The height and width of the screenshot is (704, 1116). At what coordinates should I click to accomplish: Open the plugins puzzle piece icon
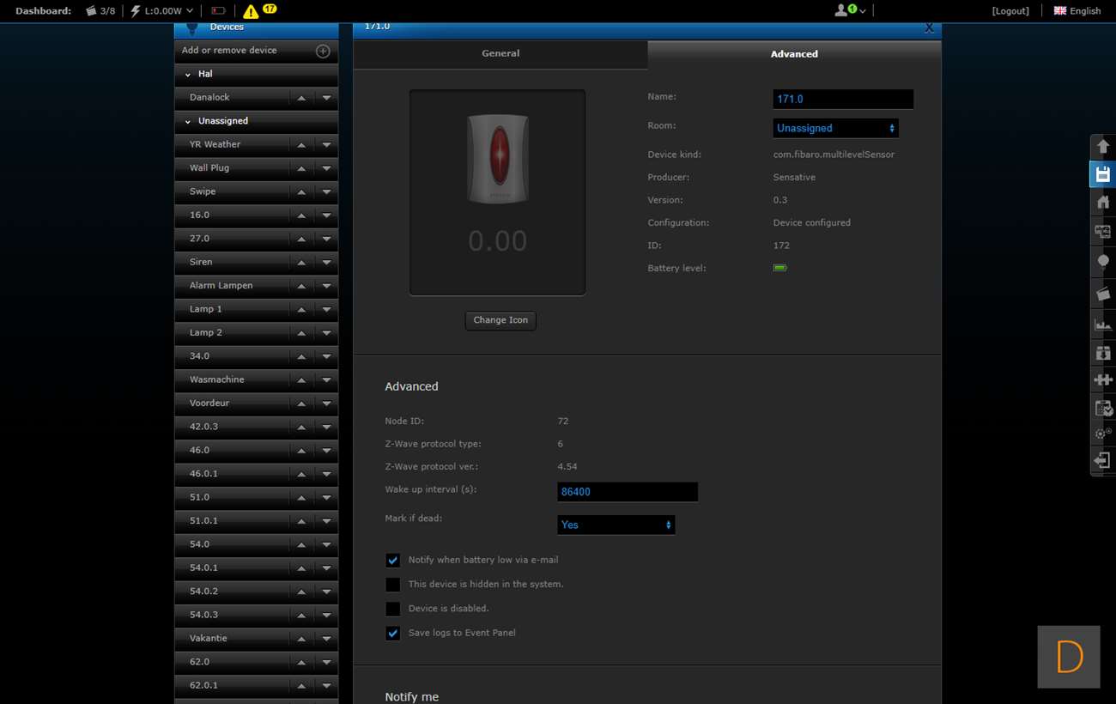point(1103,379)
